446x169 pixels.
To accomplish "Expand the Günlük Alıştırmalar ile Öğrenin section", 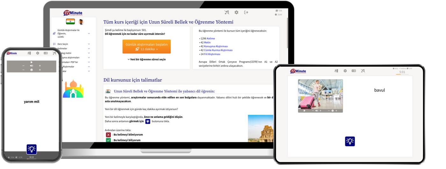I will (89, 33).
